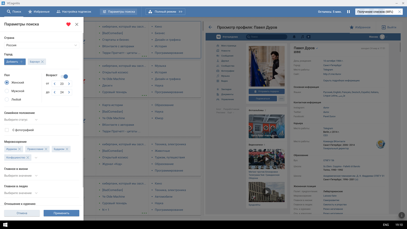
Task: Click the more options dots next to Подписаться
Action: coord(281,99)
